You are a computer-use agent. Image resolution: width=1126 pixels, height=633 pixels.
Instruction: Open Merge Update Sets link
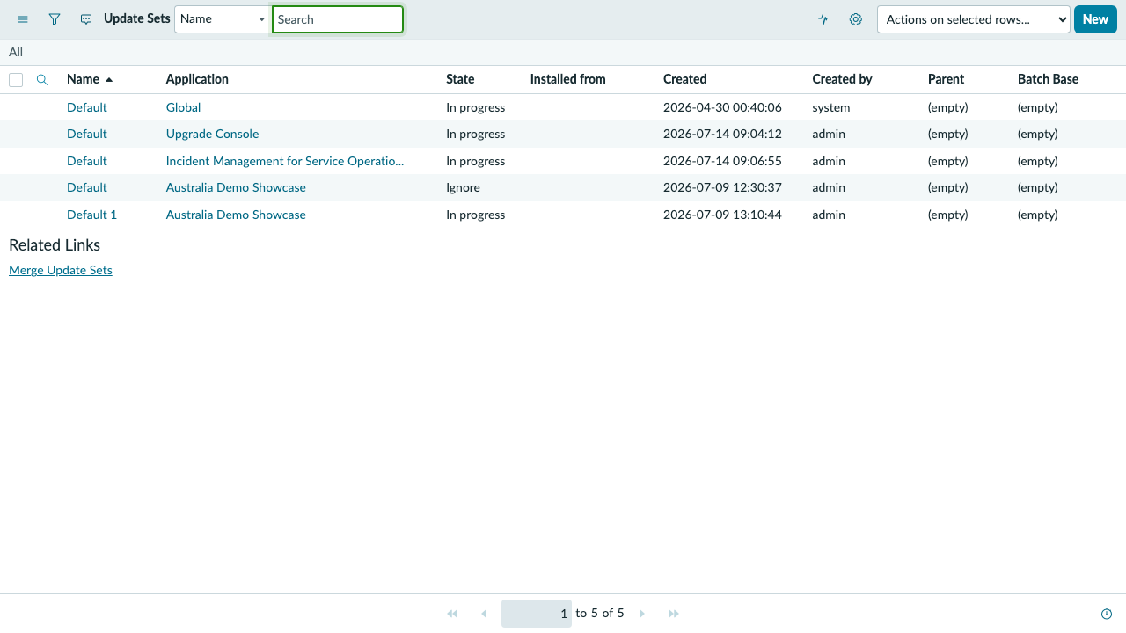(61, 270)
